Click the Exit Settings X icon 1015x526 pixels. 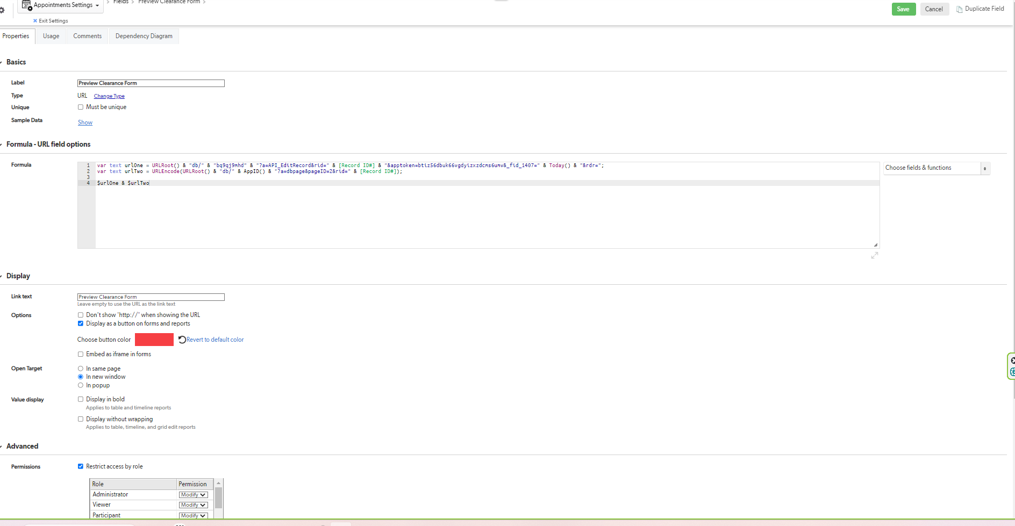[35, 21]
